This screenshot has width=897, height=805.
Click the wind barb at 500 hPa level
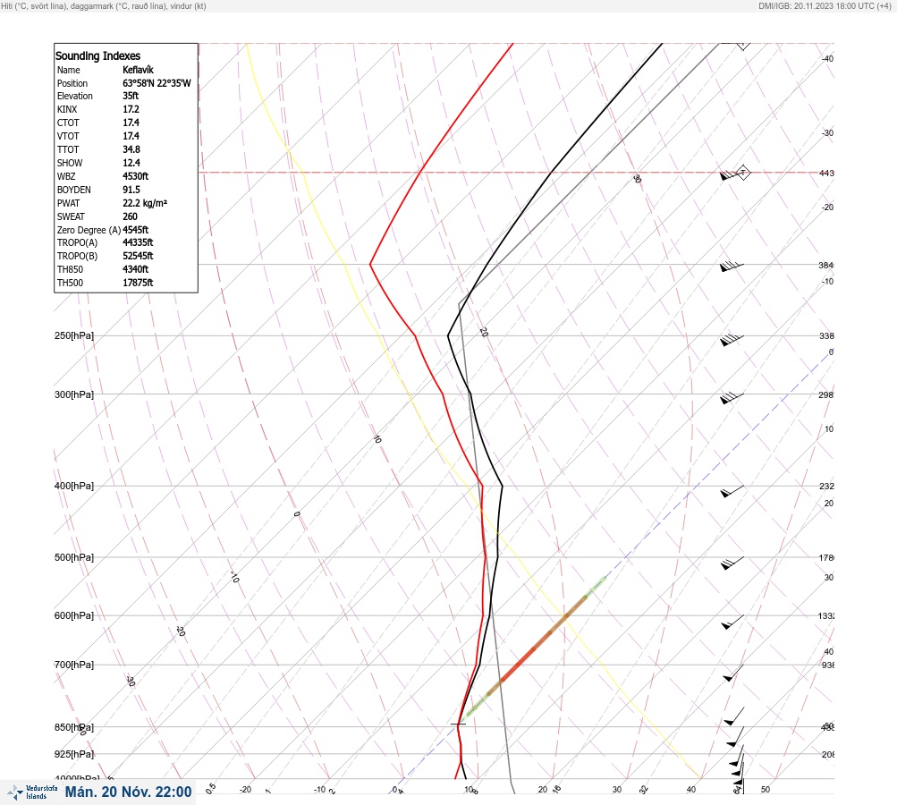732,563
